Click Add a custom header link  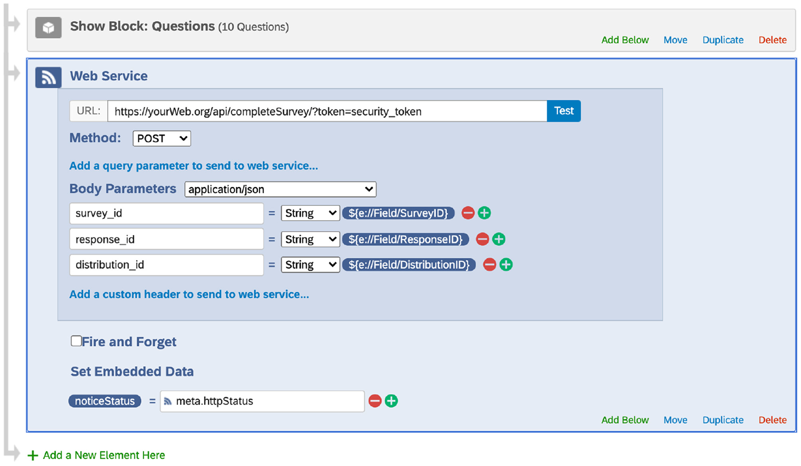point(189,294)
